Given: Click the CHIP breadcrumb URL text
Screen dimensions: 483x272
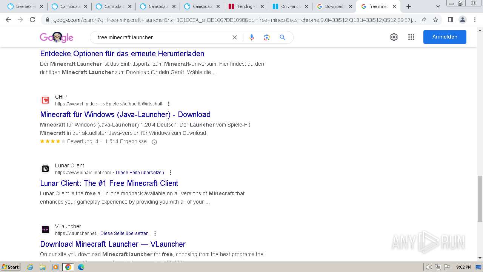Looking at the screenshot, I should point(109,104).
